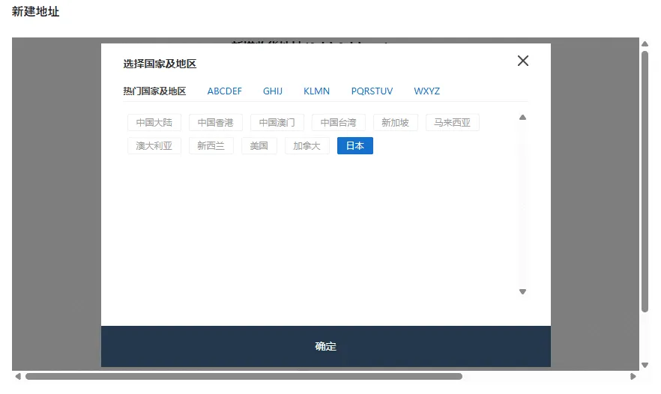Pick 中国澳门 from the list
This screenshot has height=394, width=661.
pyautogui.click(x=277, y=123)
